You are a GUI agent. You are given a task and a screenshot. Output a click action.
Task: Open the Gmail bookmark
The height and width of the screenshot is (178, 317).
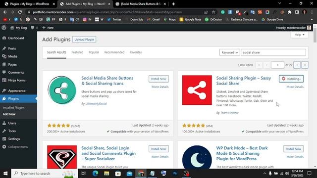click(x=153, y=20)
